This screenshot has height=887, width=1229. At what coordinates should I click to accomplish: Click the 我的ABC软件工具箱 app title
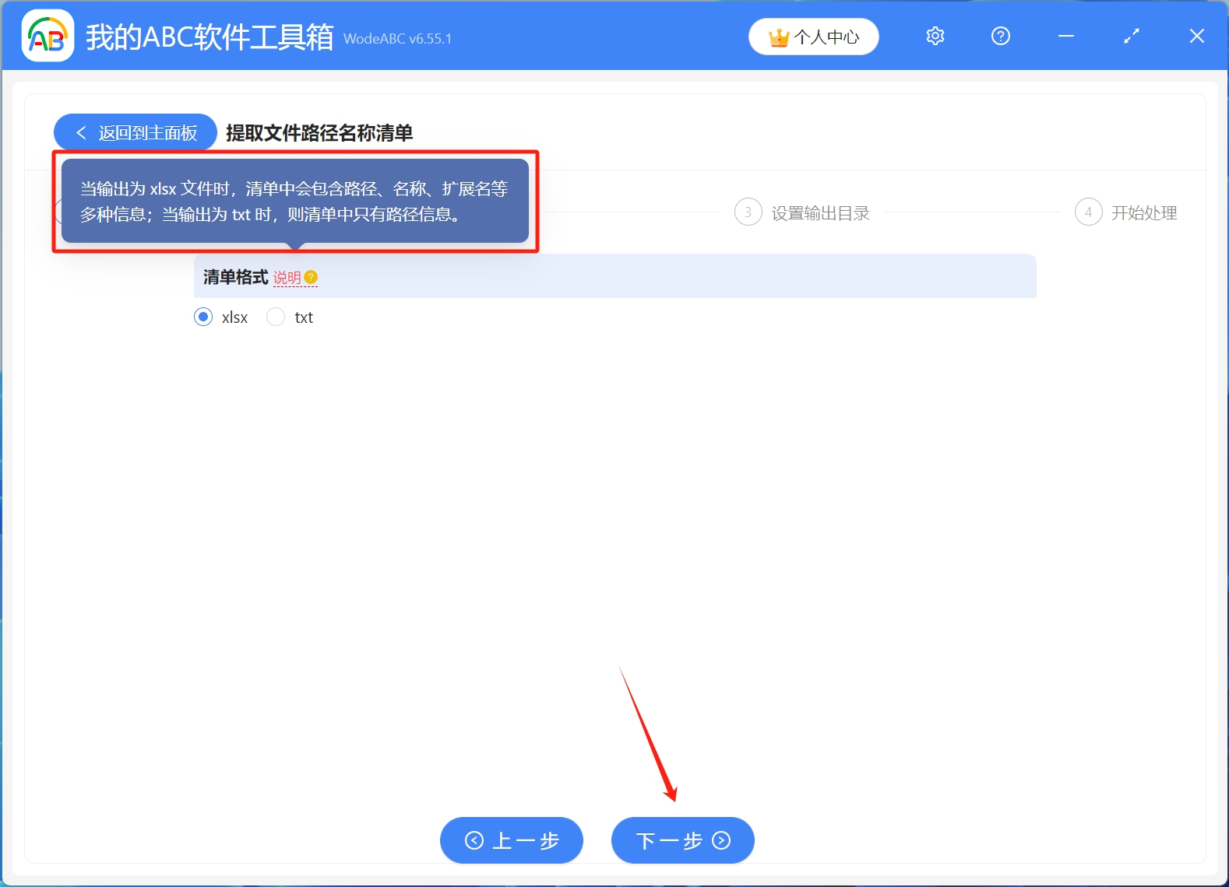click(x=210, y=37)
